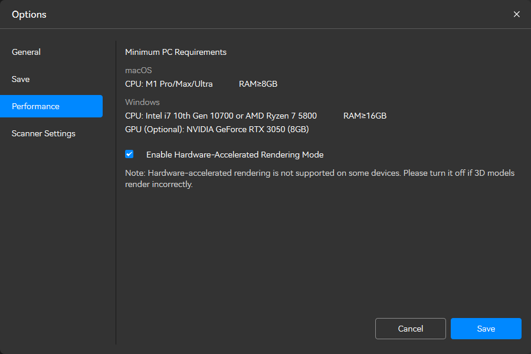Click the NVIDIA GeForce RTX 3050 GPU line

point(217,129)
